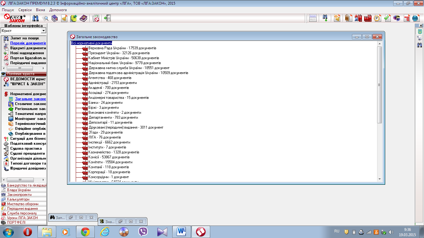Click the form layout toolbar icon

click(x=313, y=18)
